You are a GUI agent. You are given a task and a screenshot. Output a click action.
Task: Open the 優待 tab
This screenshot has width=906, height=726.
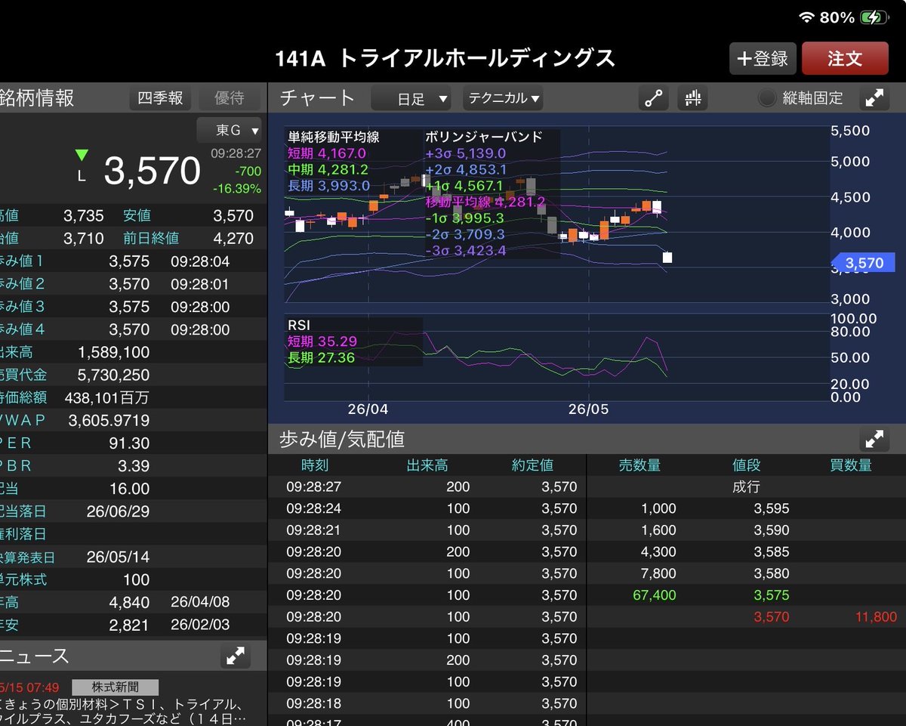click(230, 98)
